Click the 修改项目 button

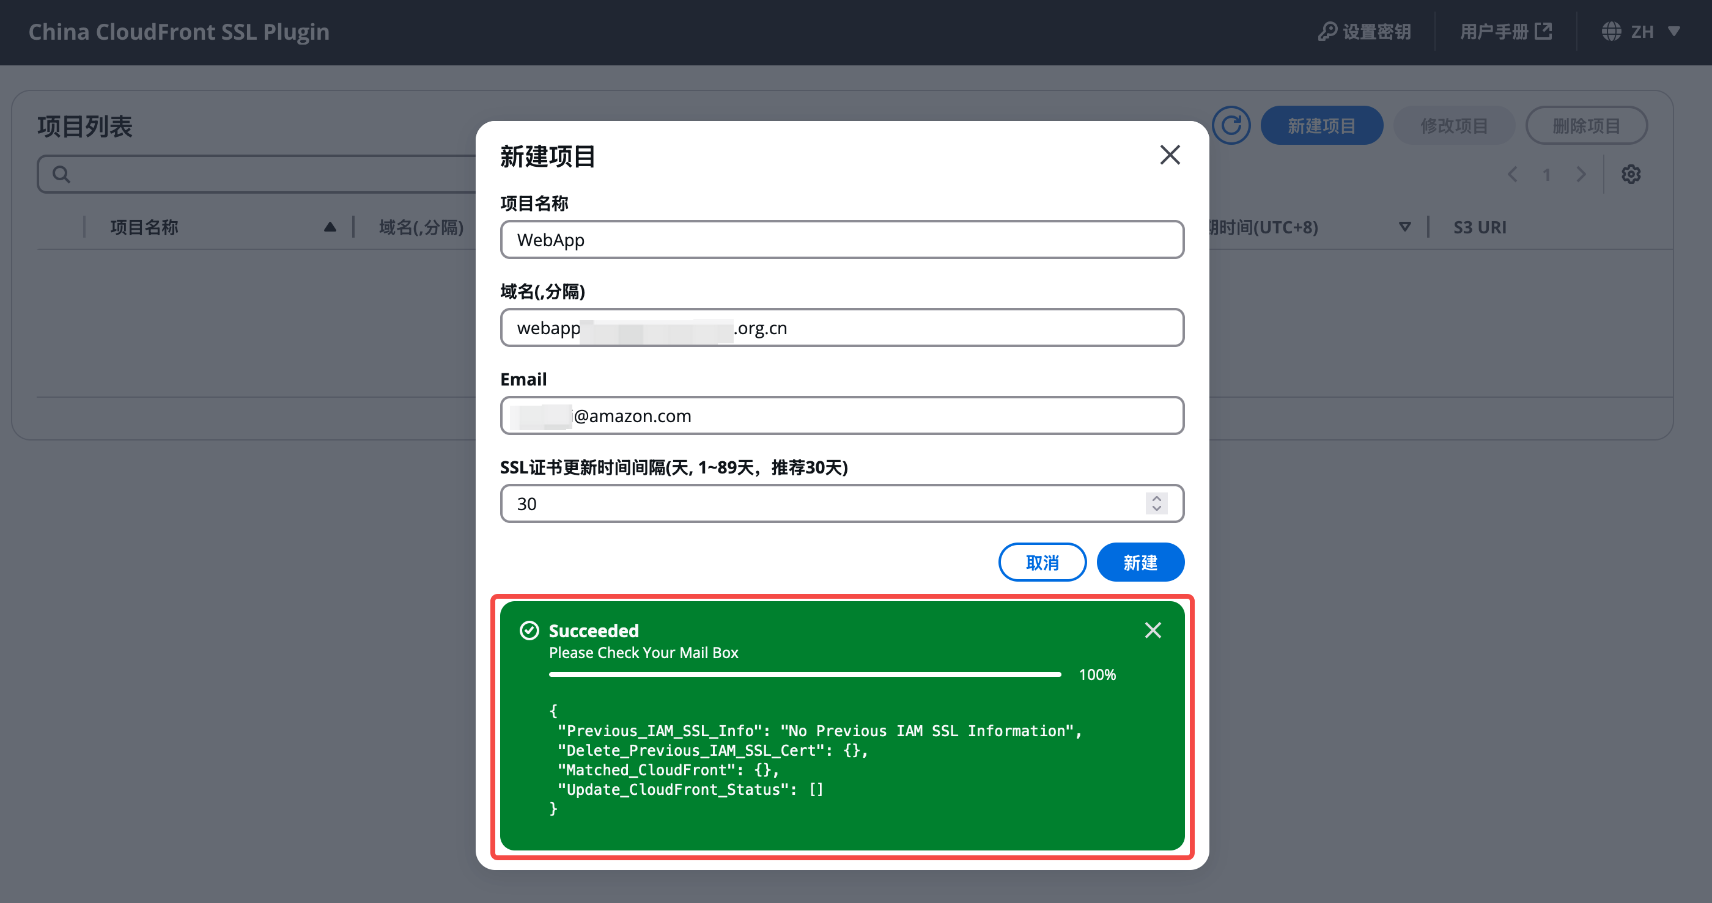tap(1453, 125)
